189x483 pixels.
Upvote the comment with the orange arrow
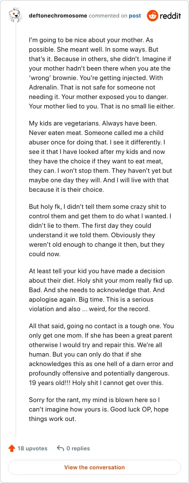(12, 448)
